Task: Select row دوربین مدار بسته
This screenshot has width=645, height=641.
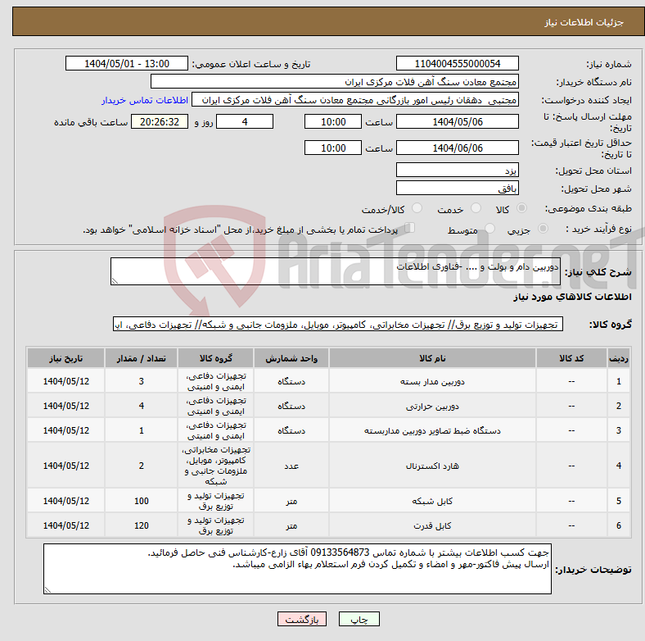Action: [329, 381]
